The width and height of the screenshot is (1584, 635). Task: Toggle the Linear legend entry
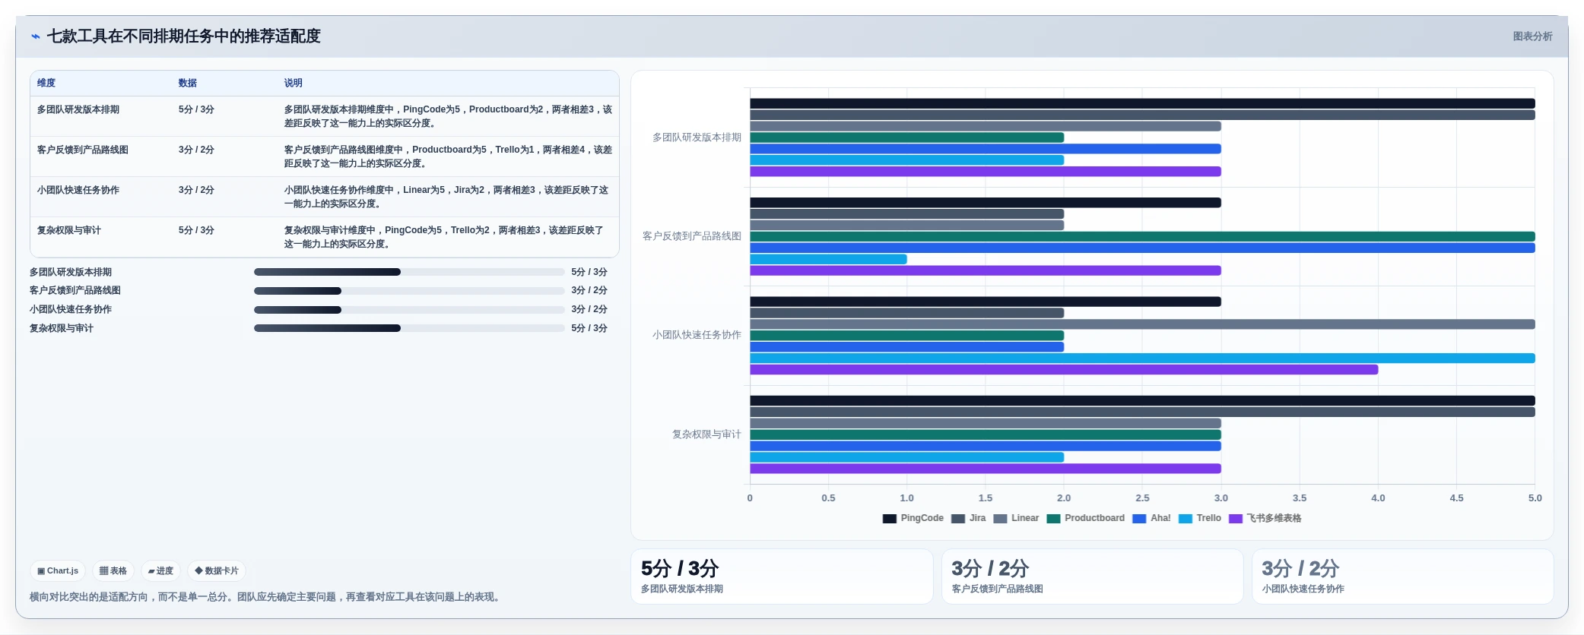pyautogui.click(x=1016, y=519)
